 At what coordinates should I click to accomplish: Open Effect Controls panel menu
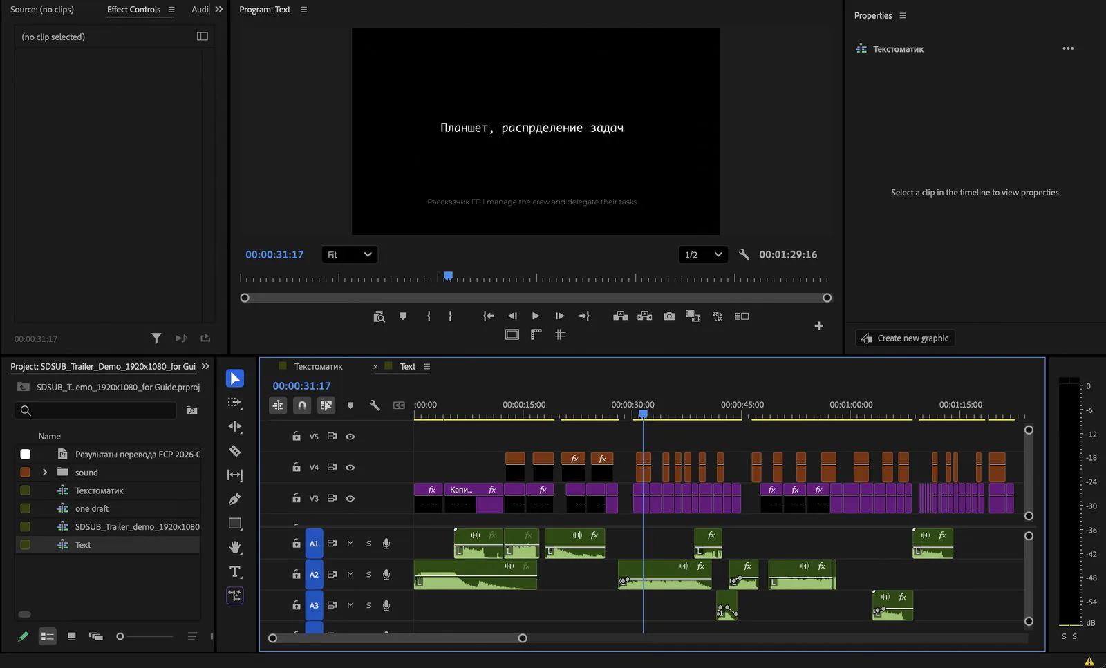[x=171, y=10]
